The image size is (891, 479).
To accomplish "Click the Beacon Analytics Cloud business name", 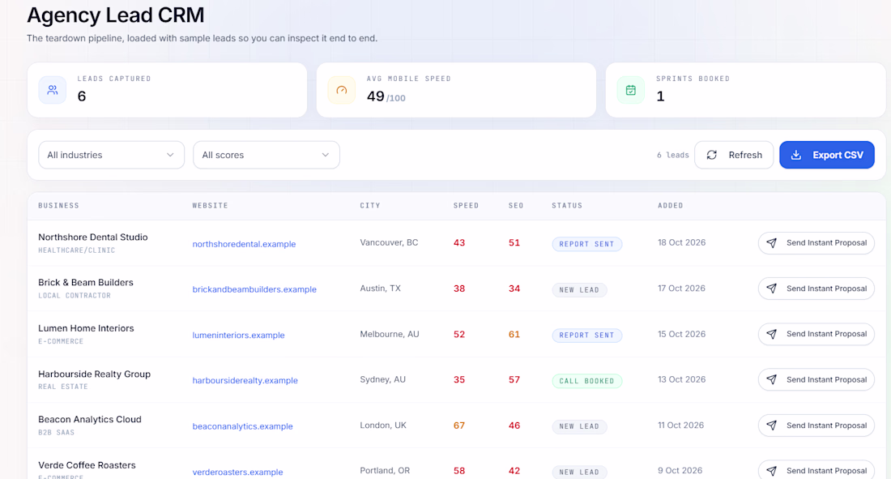I will [x=90, y=419].
